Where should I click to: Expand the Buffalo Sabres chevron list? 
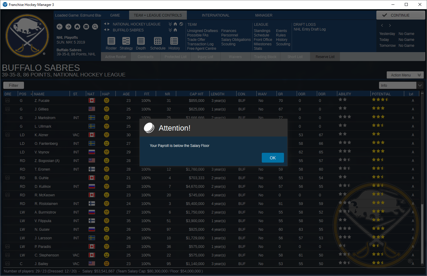tap(170, 30)
